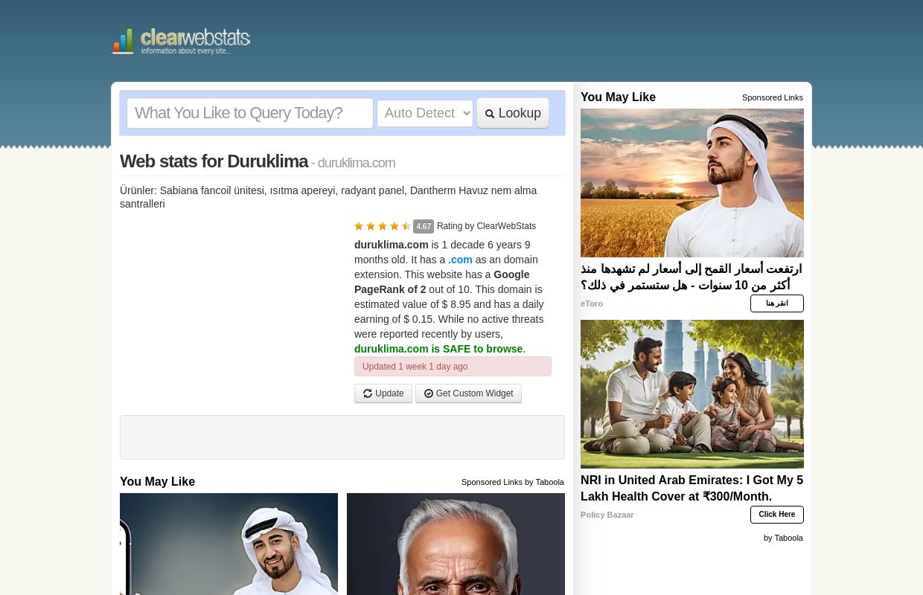Type in the query search field
The height and width of the screenshot is (595, 923).
(x=249, y=113)
